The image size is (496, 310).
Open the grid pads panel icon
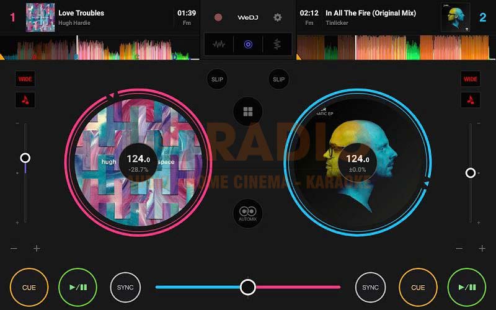point(248,112)
